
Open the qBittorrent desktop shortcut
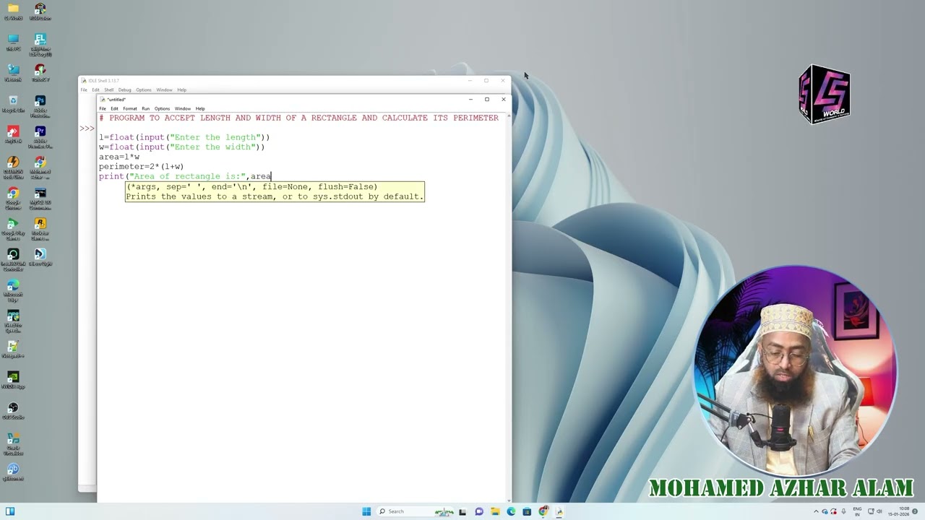[x=13, y=472]
